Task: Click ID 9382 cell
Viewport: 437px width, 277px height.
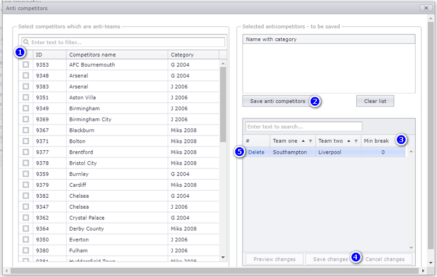Action: (x=50, y=196)
